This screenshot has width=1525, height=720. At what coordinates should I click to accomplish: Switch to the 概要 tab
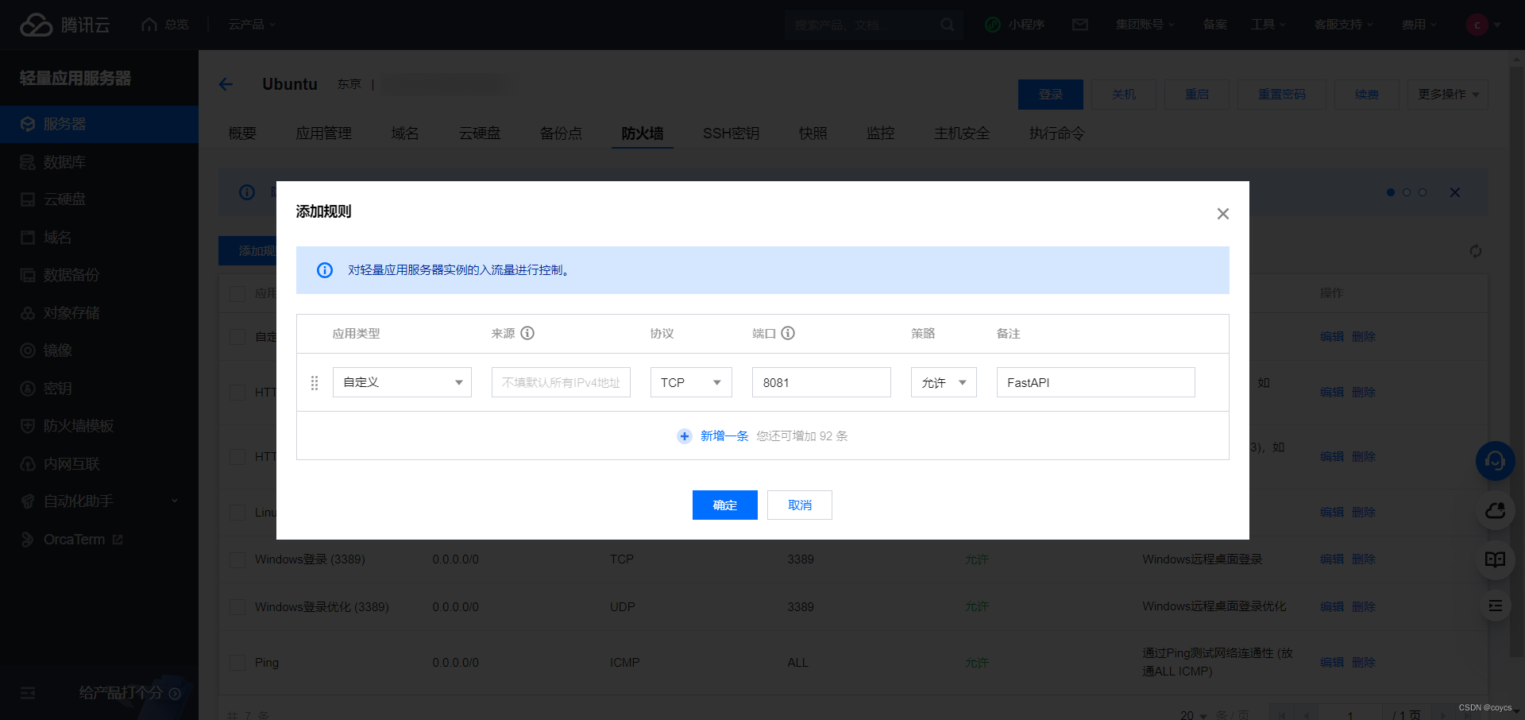242,134
